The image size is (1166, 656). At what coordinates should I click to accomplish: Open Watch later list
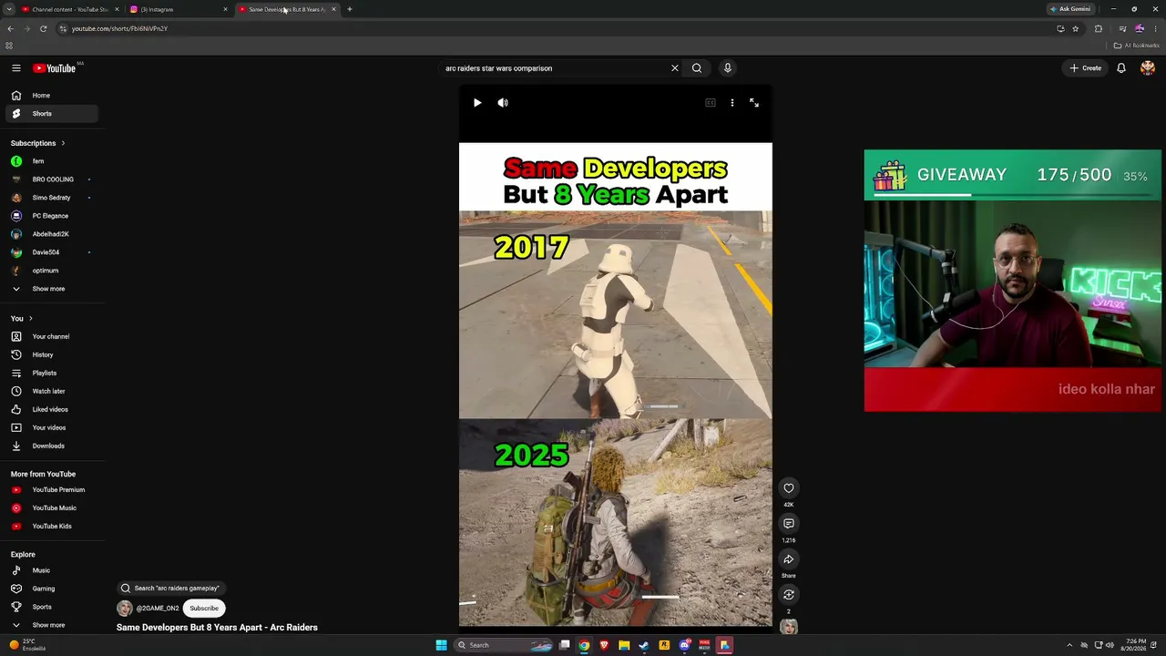point(52,392)
